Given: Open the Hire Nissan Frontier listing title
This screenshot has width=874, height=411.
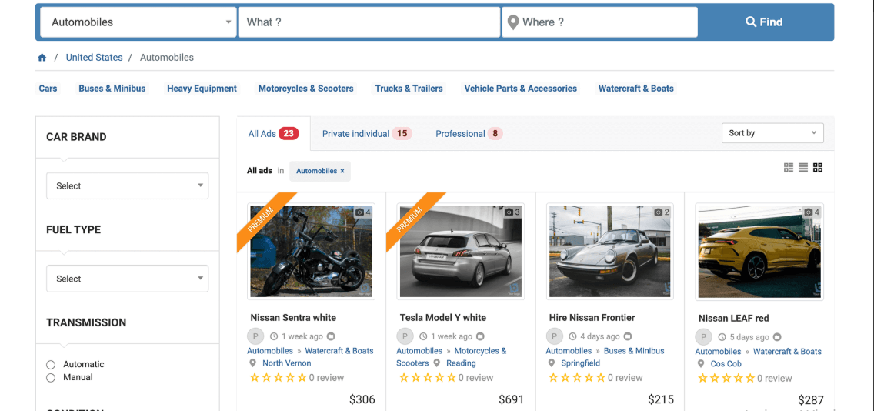Looking at the screenshot, I should (592, 317).
